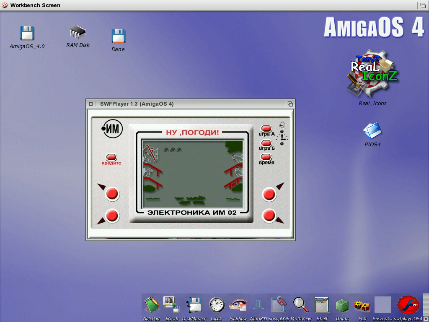
Task: Open SnoopDOS from the dock
Action: [279, 304]
